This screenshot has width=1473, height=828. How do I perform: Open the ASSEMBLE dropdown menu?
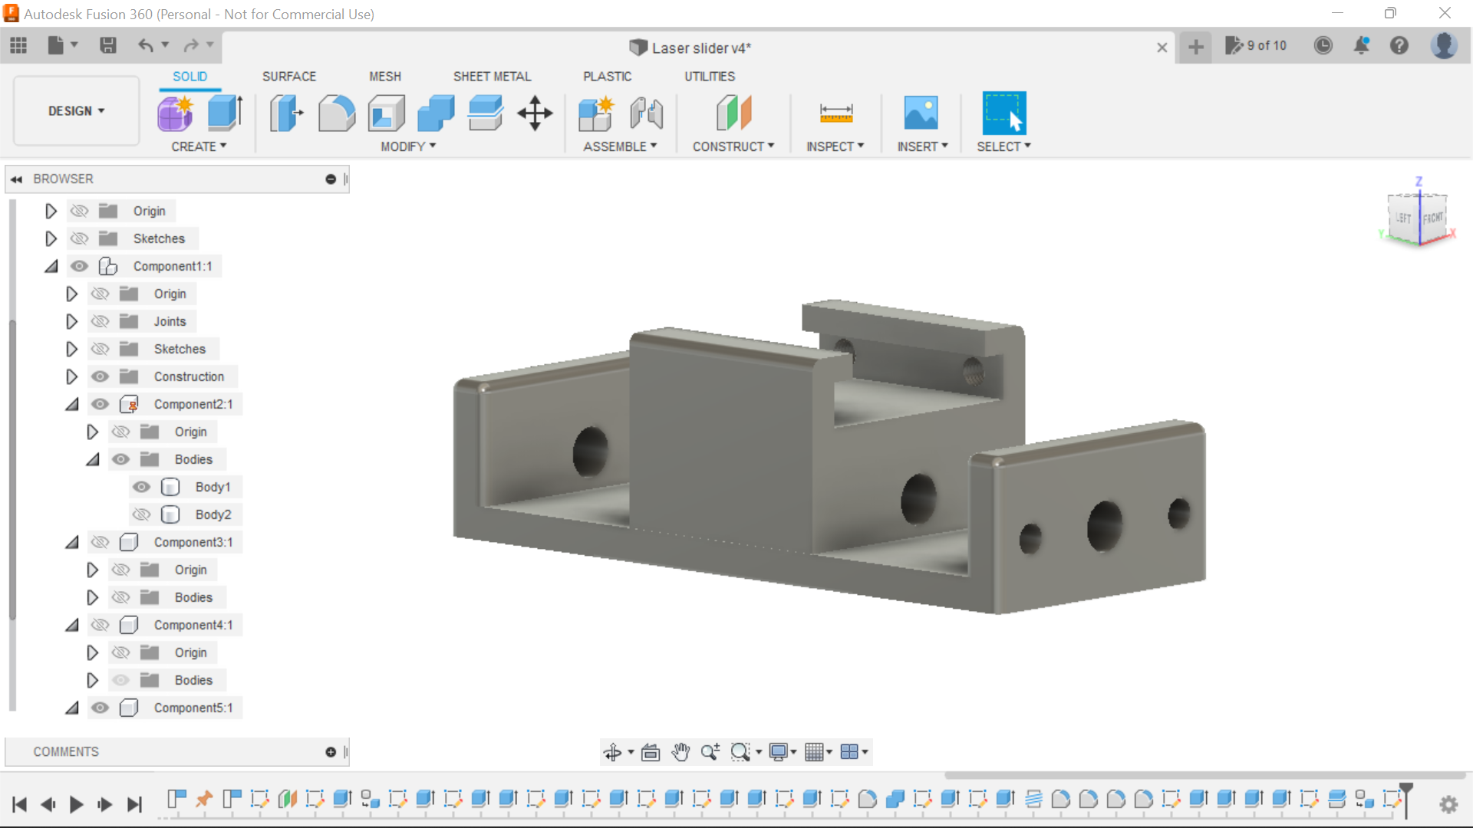click(x=620, y=146)
